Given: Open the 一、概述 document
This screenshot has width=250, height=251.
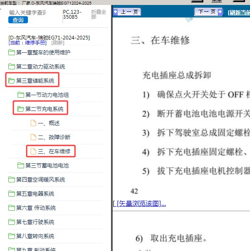Looking at the screenshot, I should pos(49,123).
